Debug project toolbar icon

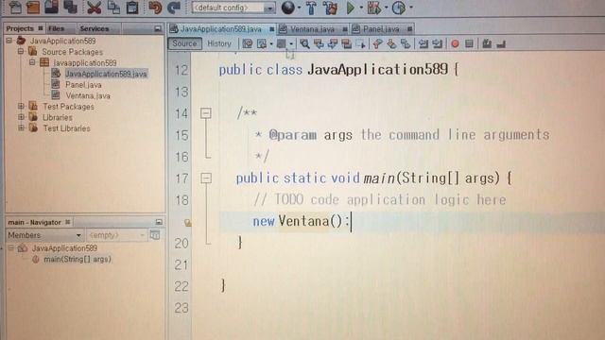(x=374, y=8)
